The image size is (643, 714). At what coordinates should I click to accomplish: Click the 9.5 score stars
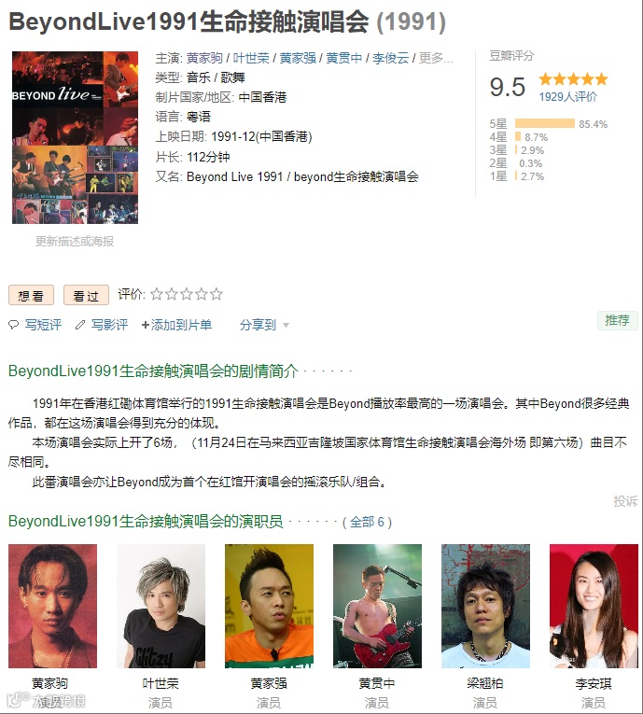[x=573, y=79]
